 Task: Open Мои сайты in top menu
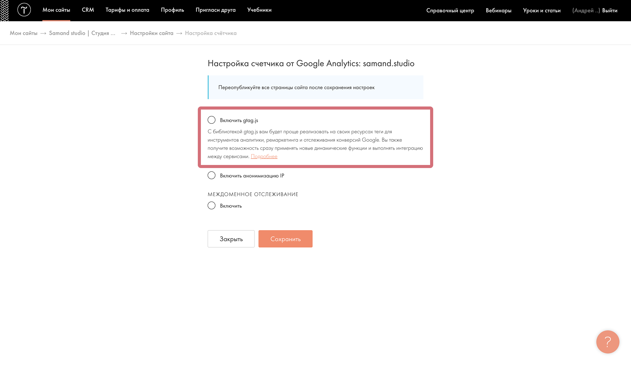[x=56, y=10]
